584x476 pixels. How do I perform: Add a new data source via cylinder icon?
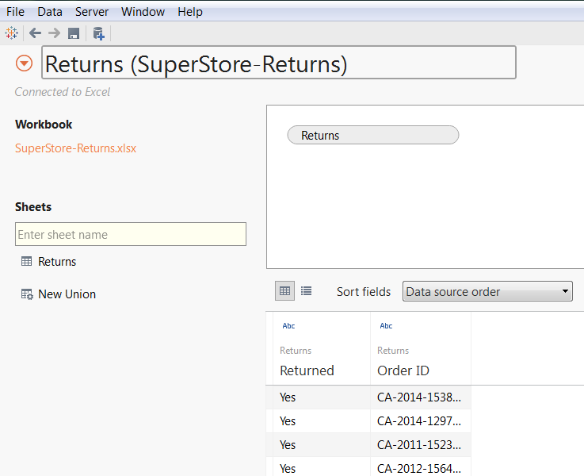(99, 33)
